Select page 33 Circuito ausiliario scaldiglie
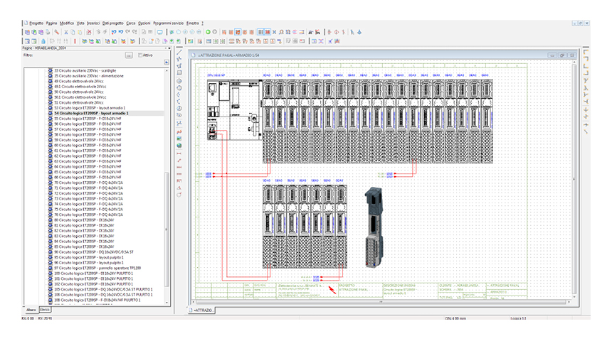Screen dimensions: 612x341 coord(85,70)
